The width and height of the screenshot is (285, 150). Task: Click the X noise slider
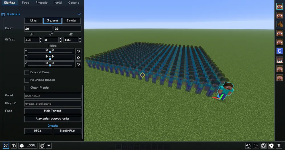tap(49, 51)
